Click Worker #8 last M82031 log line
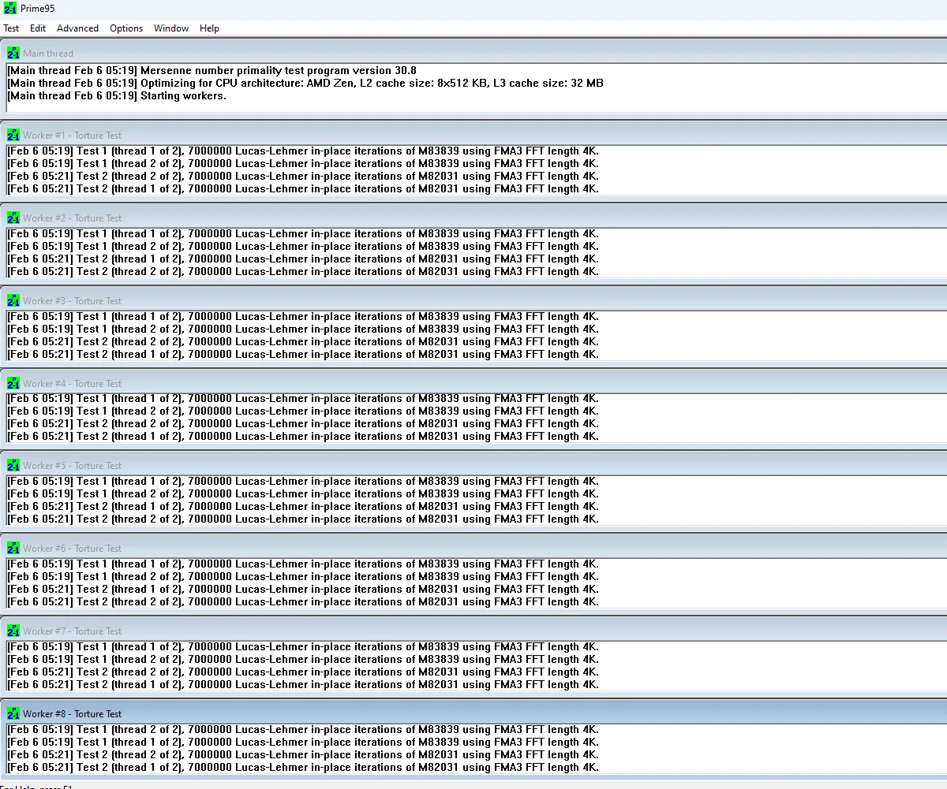The width and height of the screenshot is (947, 789). pyautogui.click(x=302, y=767)
